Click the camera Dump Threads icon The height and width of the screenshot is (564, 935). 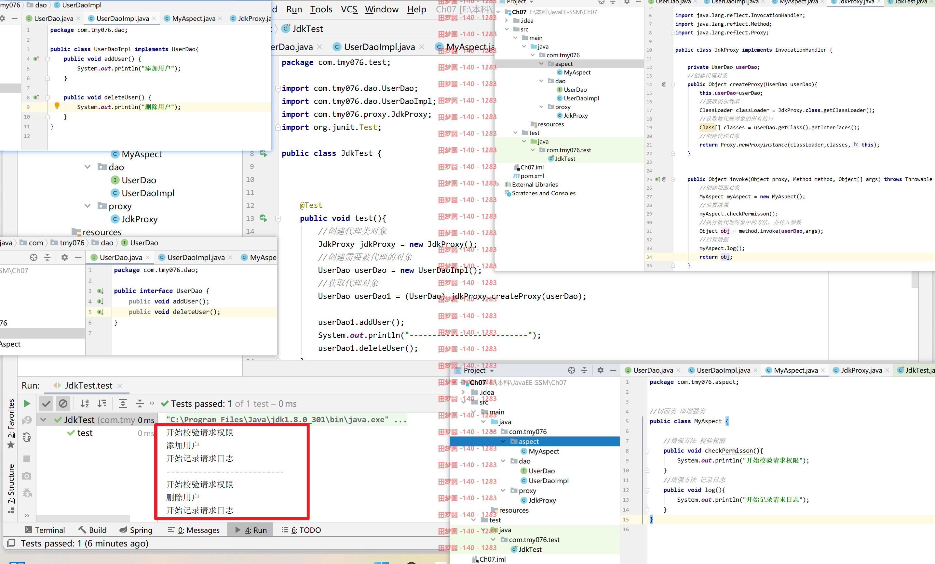27,476
